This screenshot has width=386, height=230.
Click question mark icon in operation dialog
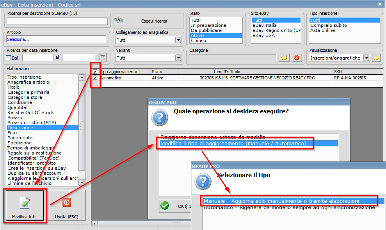pos(160,118)
